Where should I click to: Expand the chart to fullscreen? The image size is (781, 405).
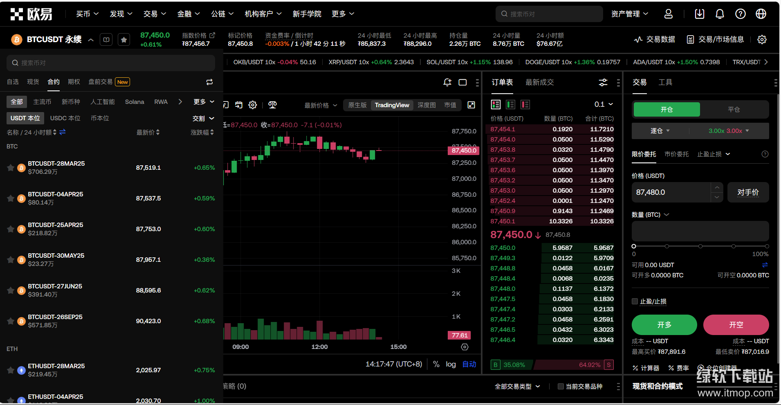[x=471, y=105]
